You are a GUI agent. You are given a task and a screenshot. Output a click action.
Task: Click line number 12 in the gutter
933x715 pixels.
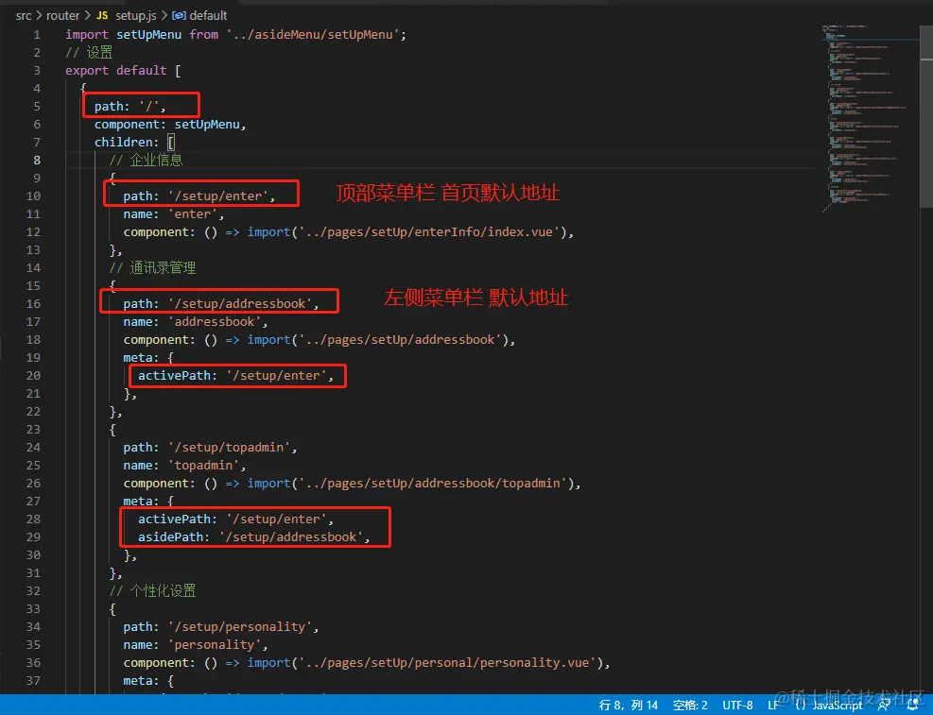(x=33, y=231)
